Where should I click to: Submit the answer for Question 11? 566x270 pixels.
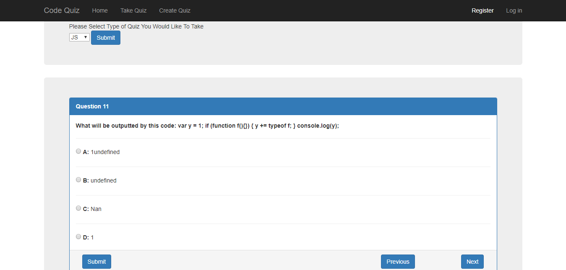pos(97,262)
